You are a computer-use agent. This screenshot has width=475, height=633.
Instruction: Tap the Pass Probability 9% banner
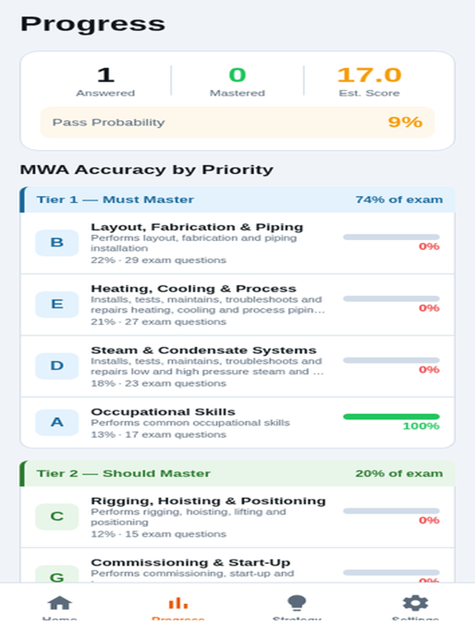(x=237, y=122)
